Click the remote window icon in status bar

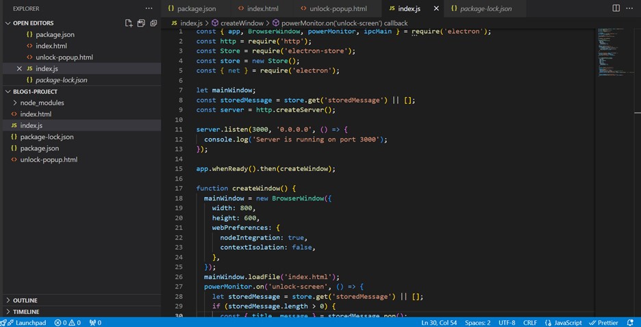click(5, 322)
